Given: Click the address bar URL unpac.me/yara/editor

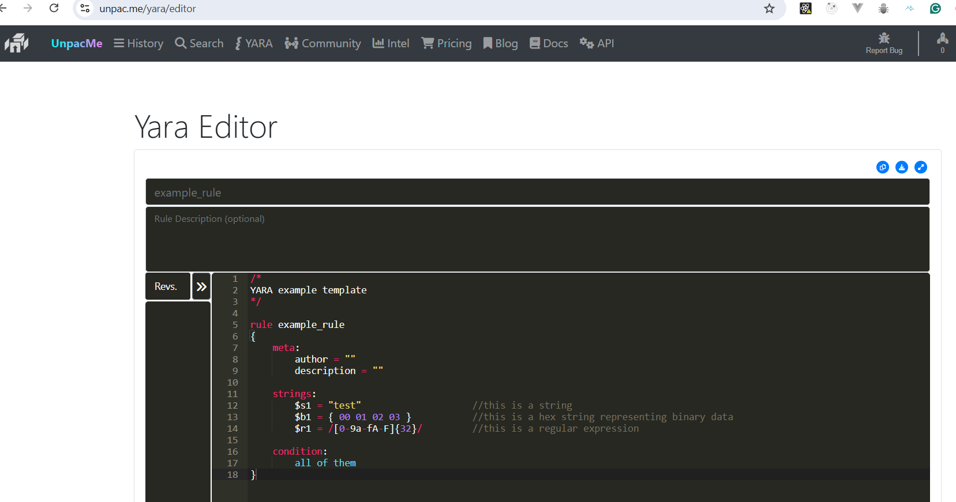Looking at the screenshot, I should [148, 9].
